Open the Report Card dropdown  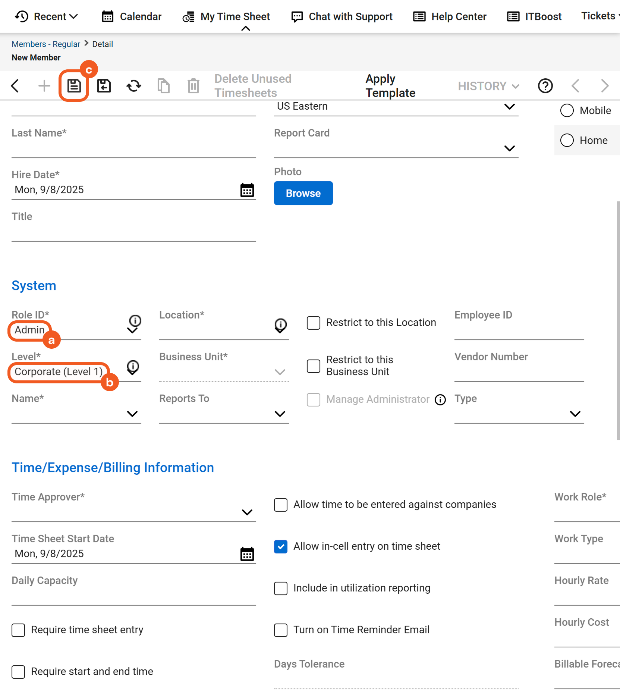tap(509, 148)
